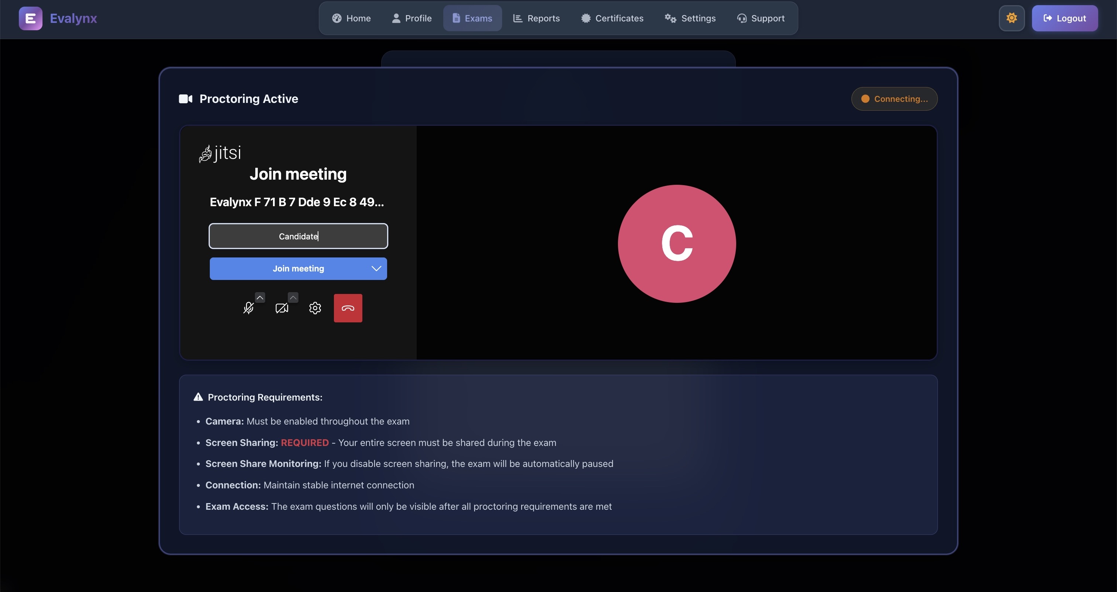Open the Certificates page
The width and height of the screenshot is (1117, 592).
click(612, 18)
